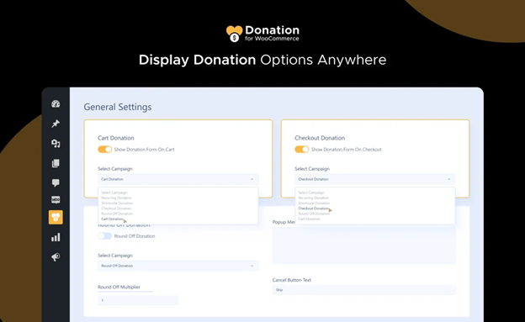Open the Checkout Donation campaign dropdown
Screen dimensions: 525x322
375,179
